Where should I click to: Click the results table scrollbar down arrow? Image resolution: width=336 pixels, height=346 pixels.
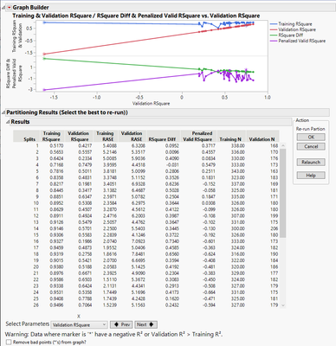pos(282,305)
